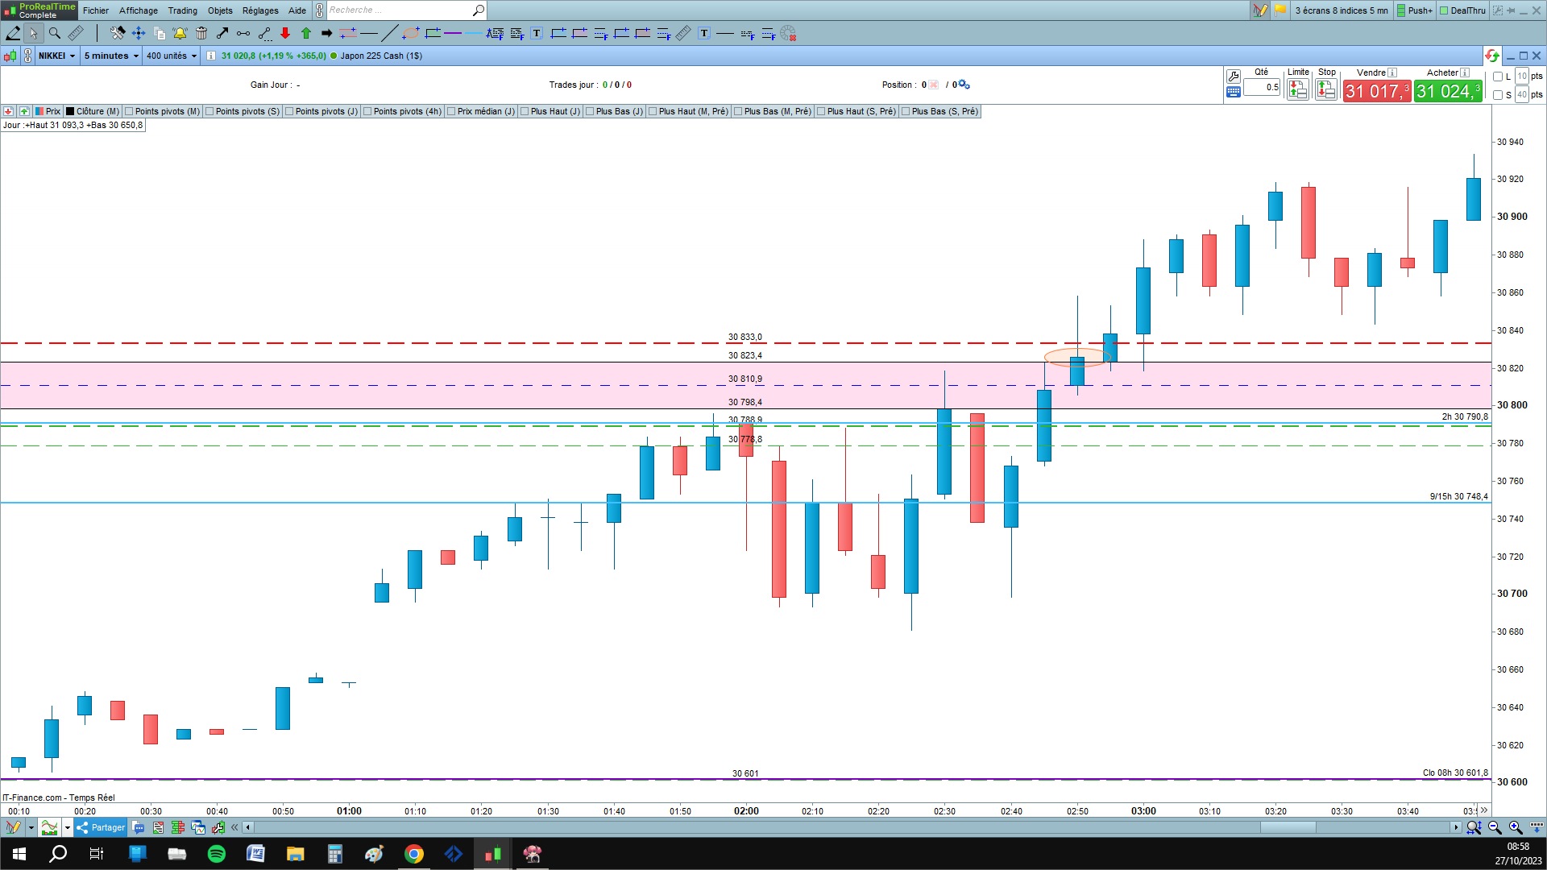Screen dimensions: 1547x870
Task: Check the Plus Haut (J) option
Action: pyautogui.click(x=525, y=111)
